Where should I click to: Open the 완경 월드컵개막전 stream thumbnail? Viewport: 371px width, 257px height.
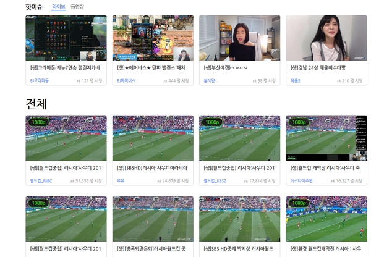326,219
